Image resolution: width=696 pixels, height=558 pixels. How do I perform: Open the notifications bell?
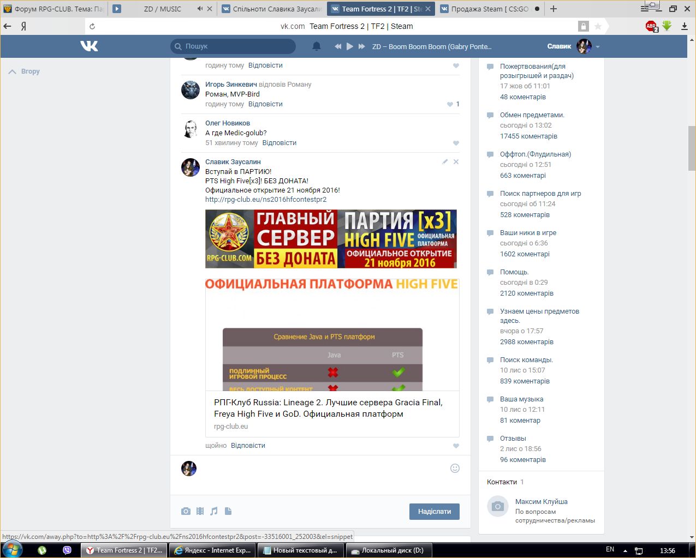(316, 46)
